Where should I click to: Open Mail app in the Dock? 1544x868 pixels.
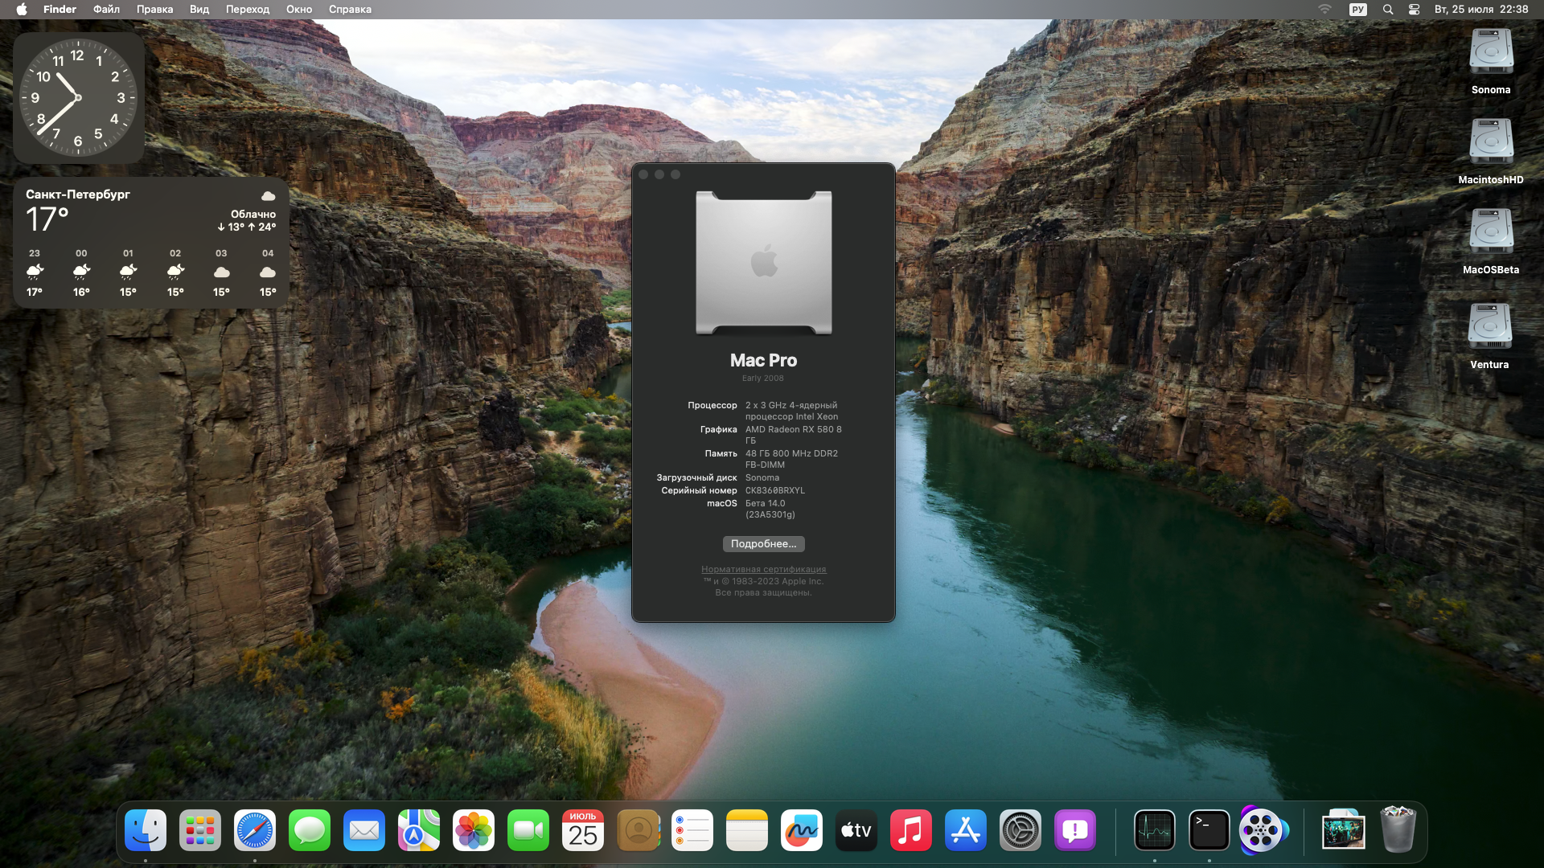(x=364, y=830)
